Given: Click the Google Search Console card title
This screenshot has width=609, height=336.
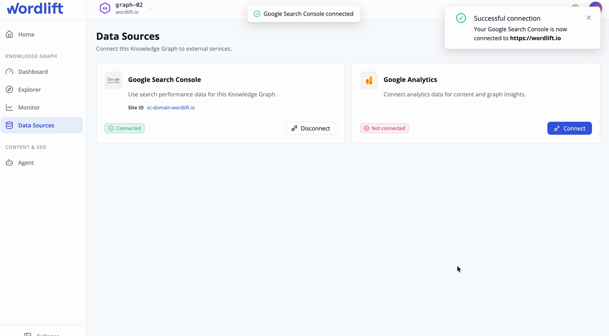Looking at the screenshot, I should pyautogui.click(x=164, y=80).
